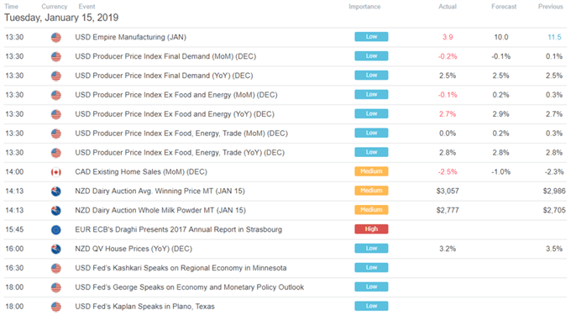The image size is (571, 315).
Task: Open USD Producer Price Index Final Demand (MoM) event
Action: [165, 56]
